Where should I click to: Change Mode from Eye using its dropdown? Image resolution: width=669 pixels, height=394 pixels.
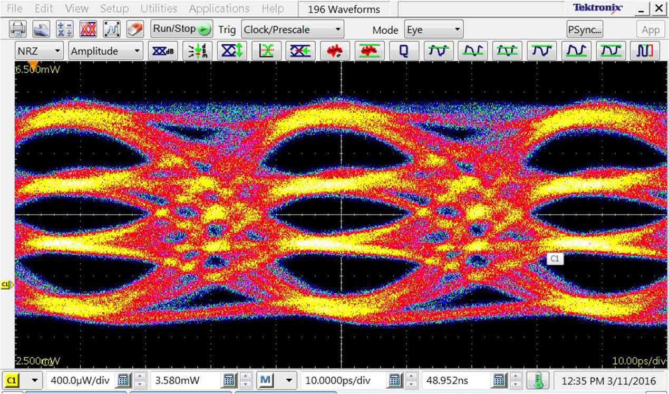[433, 30]
